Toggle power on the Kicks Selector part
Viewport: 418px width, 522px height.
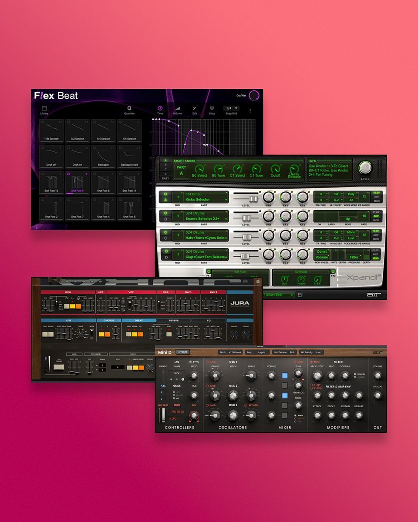[165, 194]
